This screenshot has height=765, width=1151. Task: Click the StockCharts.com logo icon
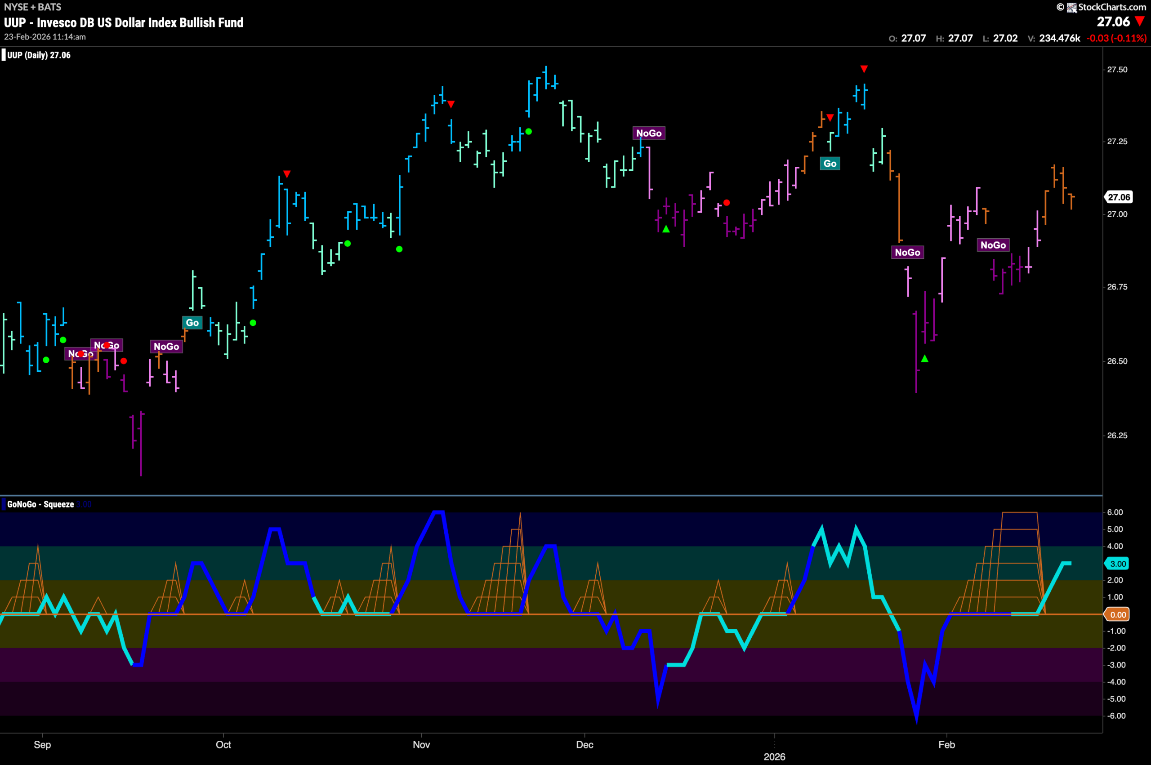coord(1071,7)
